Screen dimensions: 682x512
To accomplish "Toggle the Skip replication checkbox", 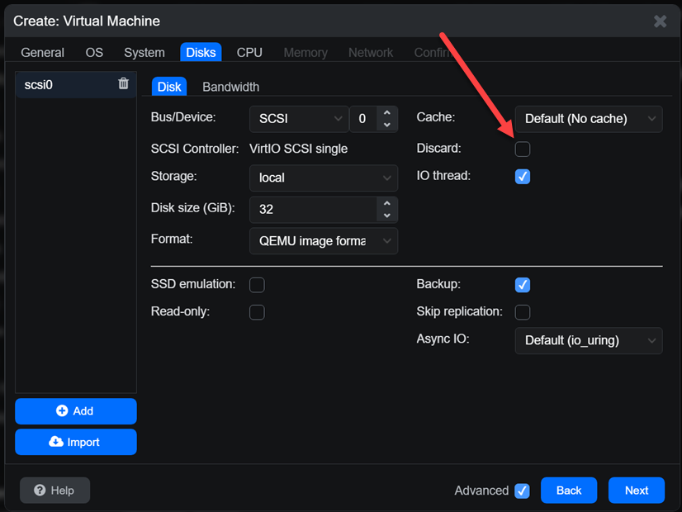I will [523, 312].
